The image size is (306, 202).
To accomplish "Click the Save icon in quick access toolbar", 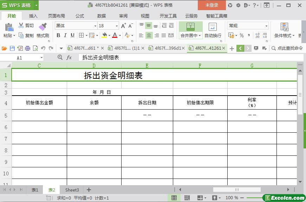I will point(12,48).
